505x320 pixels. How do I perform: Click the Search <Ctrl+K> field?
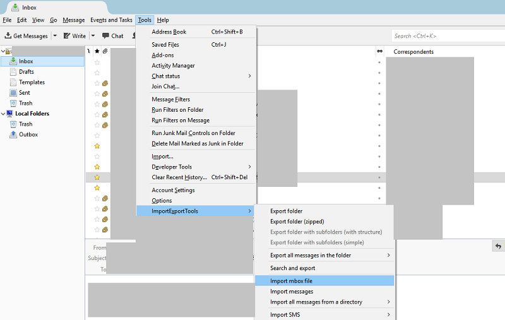(x=448, y=36)
